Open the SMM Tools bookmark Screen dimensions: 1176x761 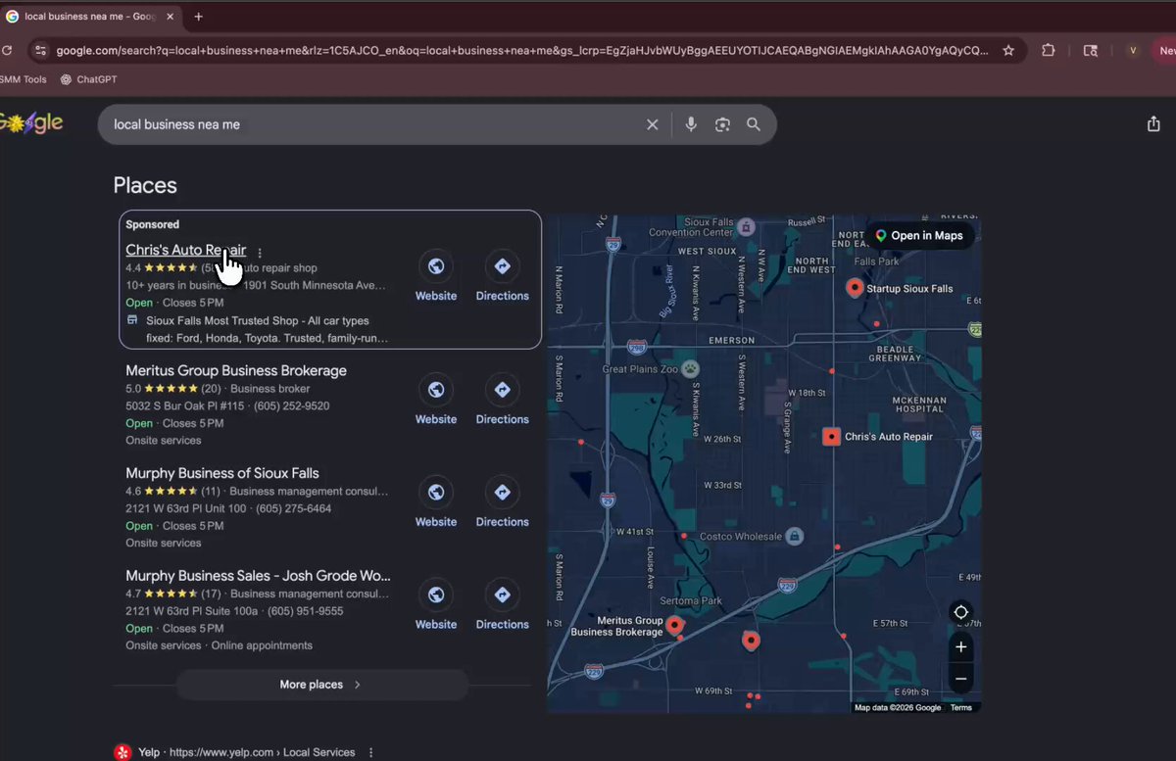click(23, 79)
